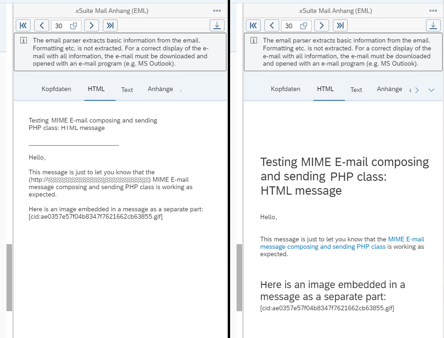Go to next page in right panel
The height and width of the screenshot is (338, 444).
(x=322, y=25)
